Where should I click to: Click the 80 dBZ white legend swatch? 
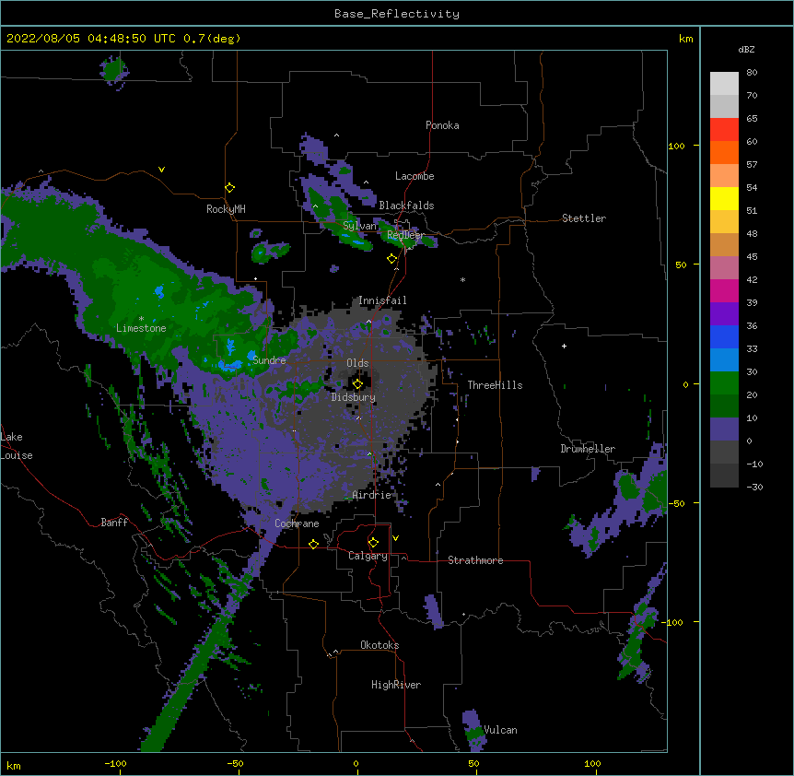click(x=724, y=84)
